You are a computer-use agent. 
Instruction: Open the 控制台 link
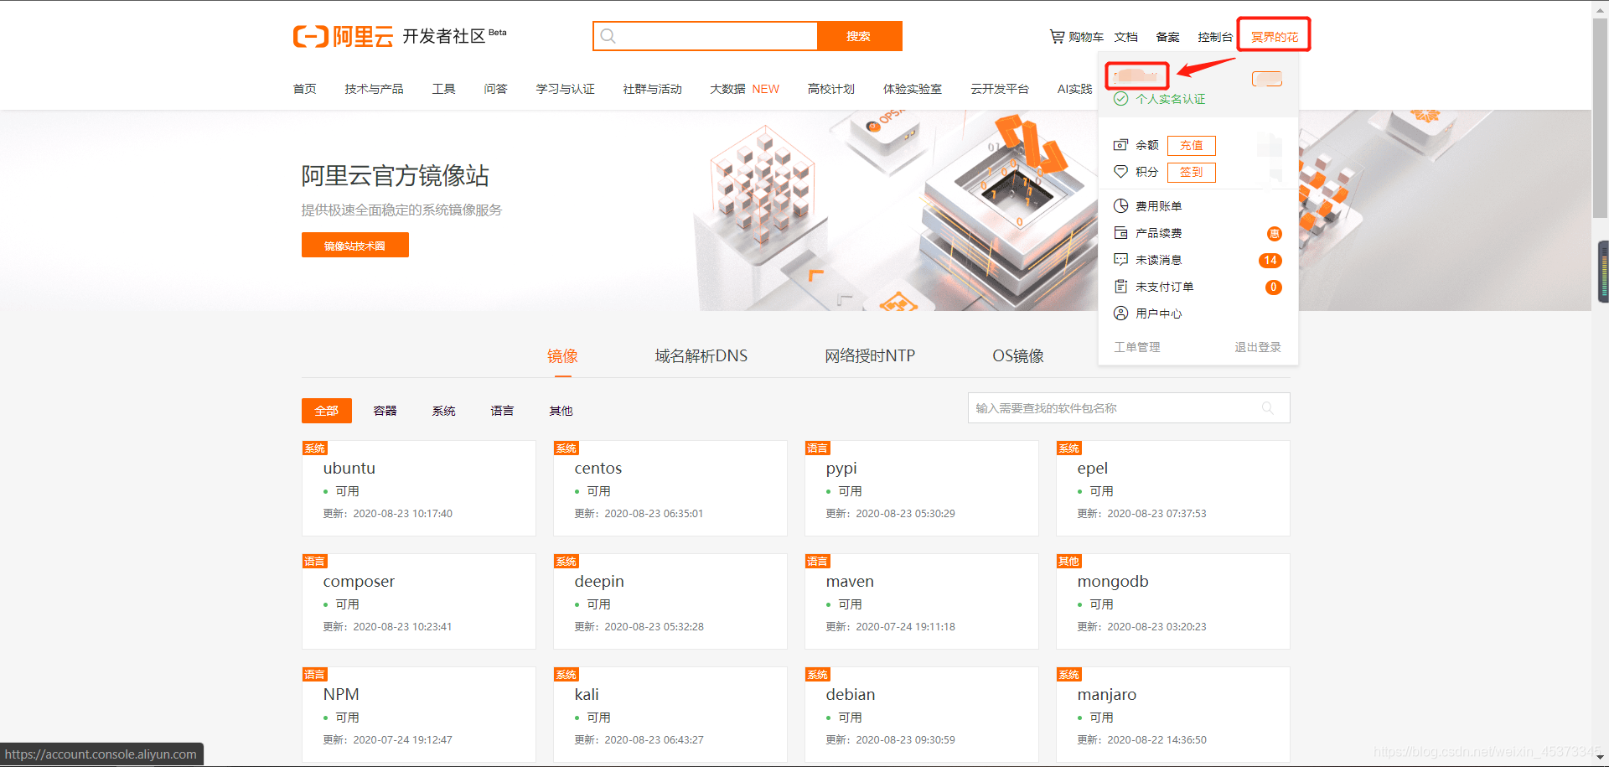coord(1215,37)
